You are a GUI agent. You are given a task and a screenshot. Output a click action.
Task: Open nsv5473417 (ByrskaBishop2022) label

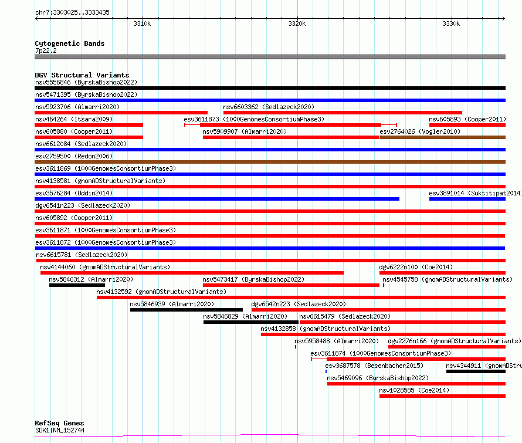tap(253, 279)
